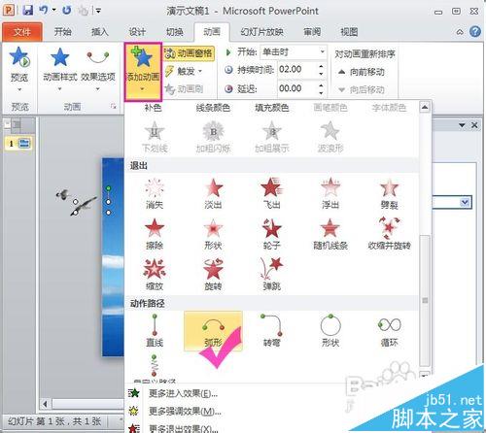Open the 开始 timing combo box (单击时)

pos(293,51)
